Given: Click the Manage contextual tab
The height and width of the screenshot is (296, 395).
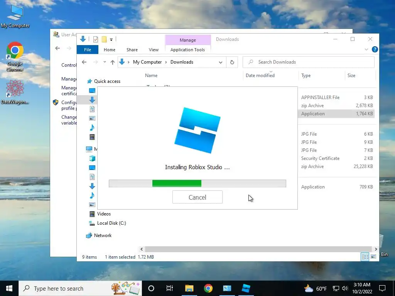Looking at the screenshot, I should pyautogui.click(x=188, y=40).
